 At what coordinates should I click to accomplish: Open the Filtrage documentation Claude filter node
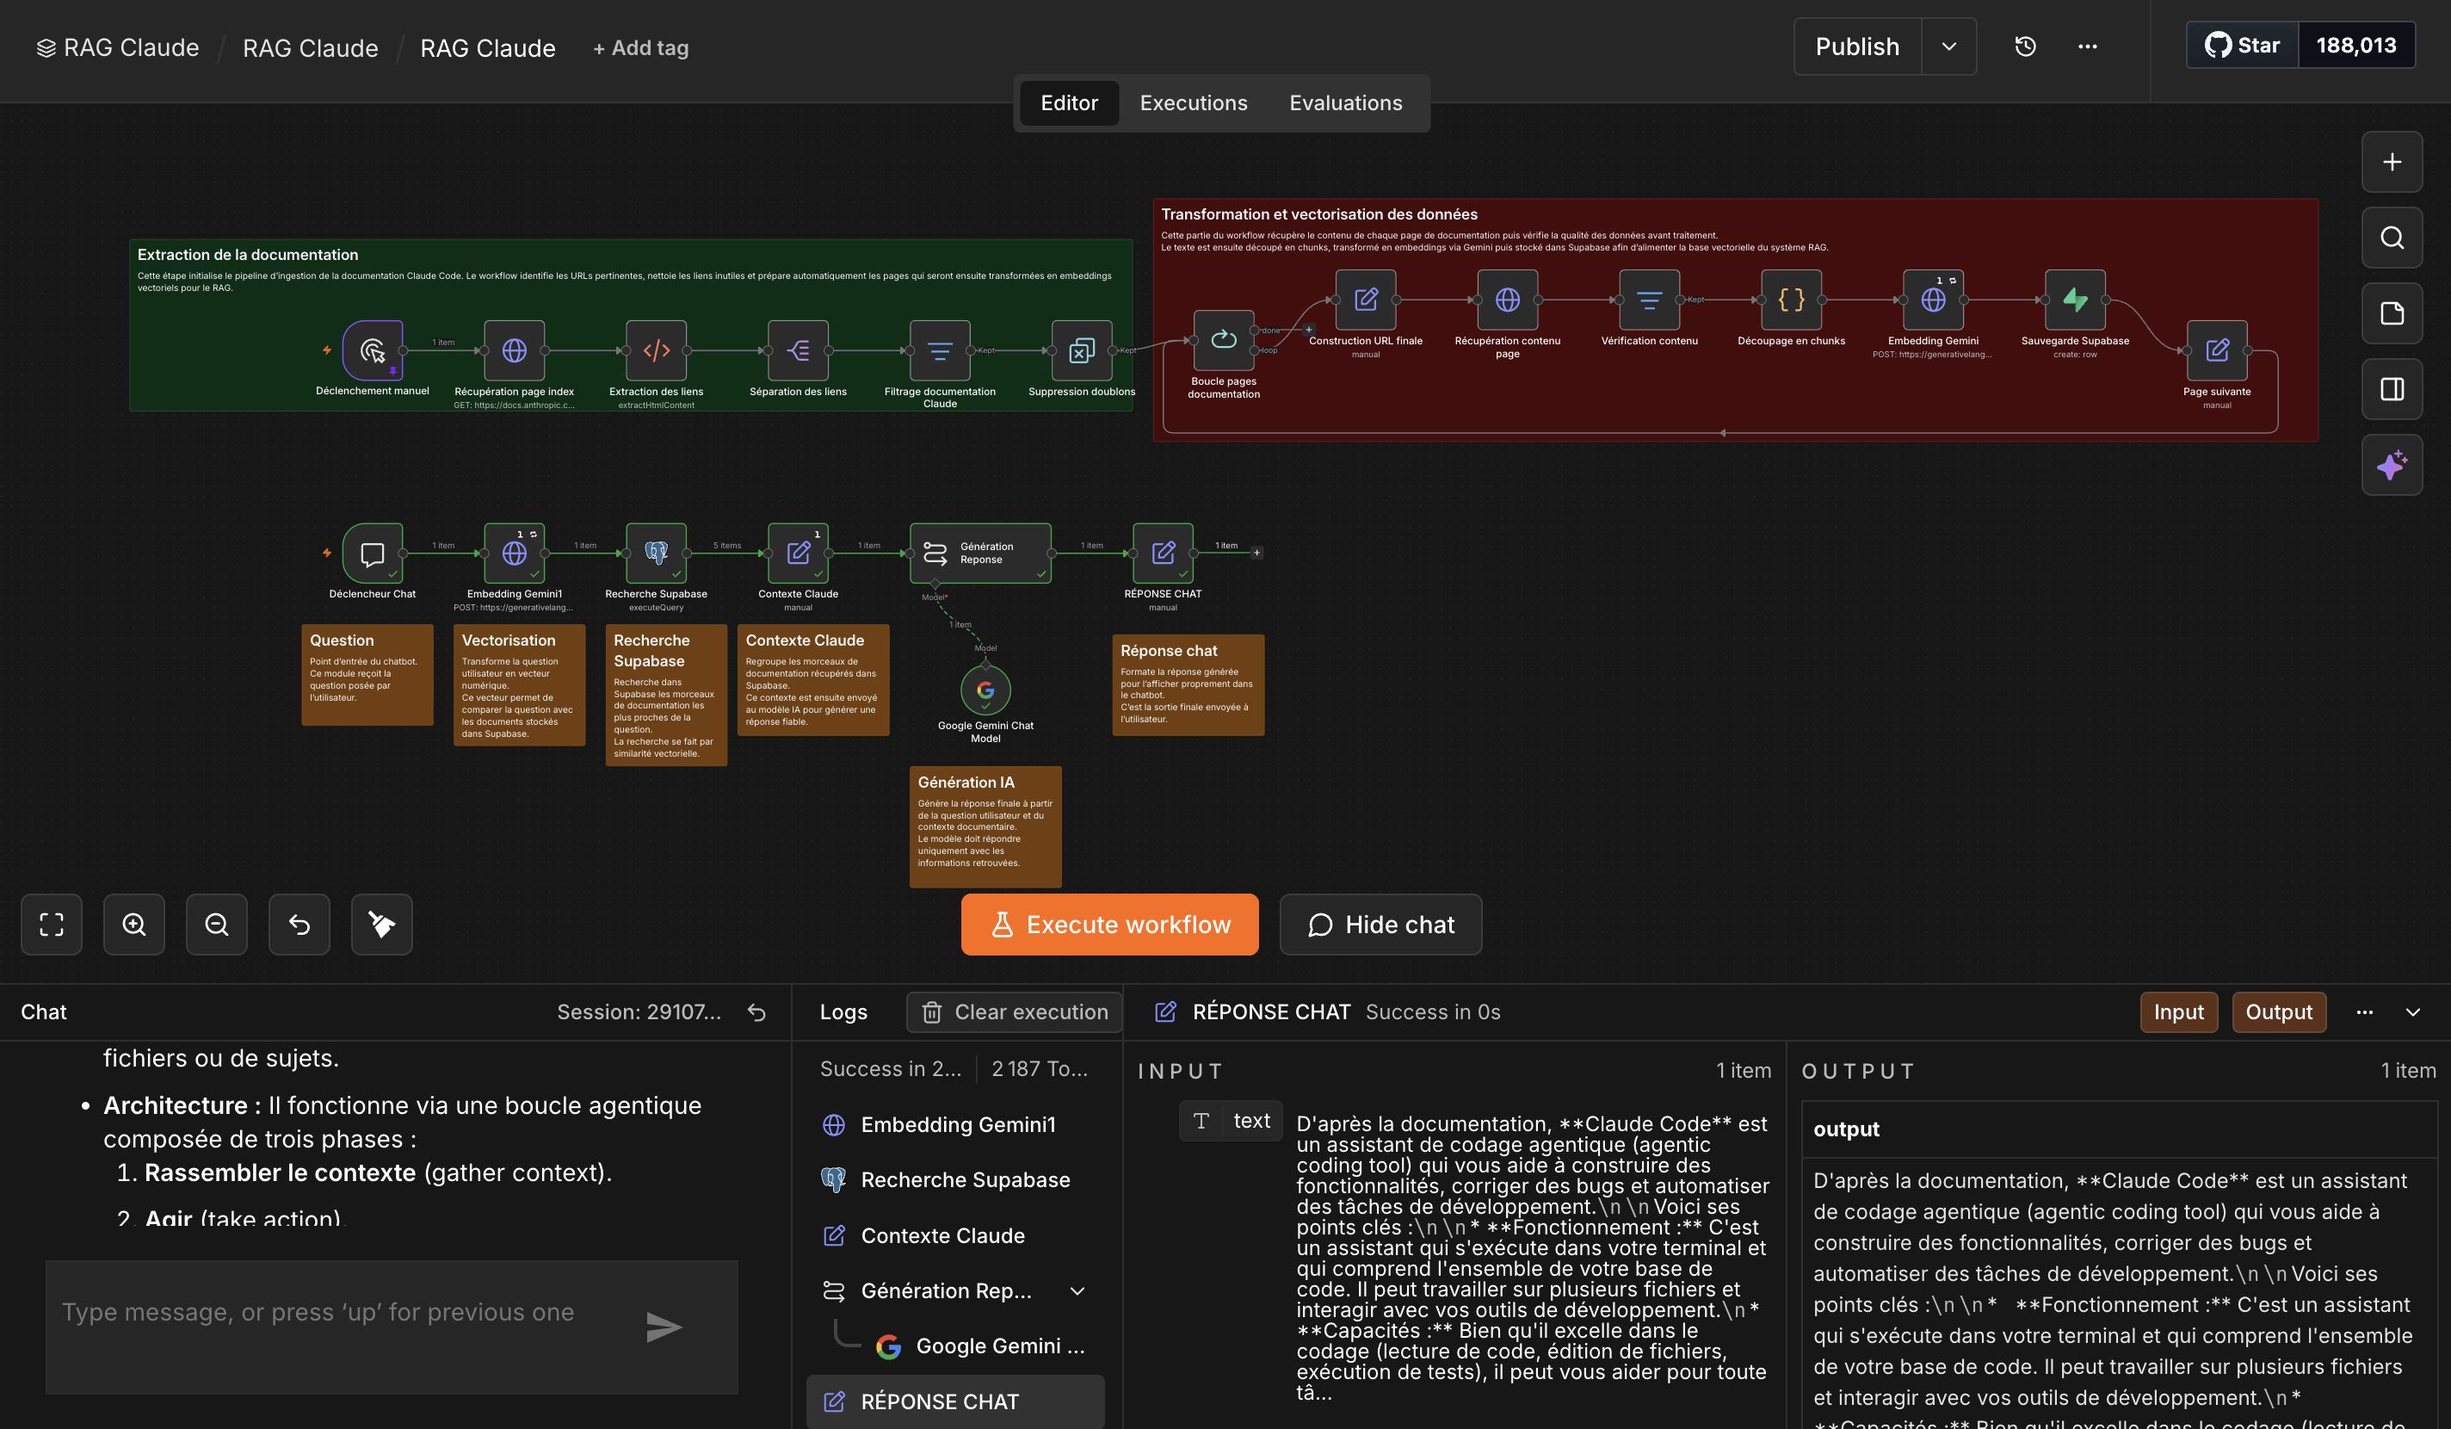coord(940,350)
